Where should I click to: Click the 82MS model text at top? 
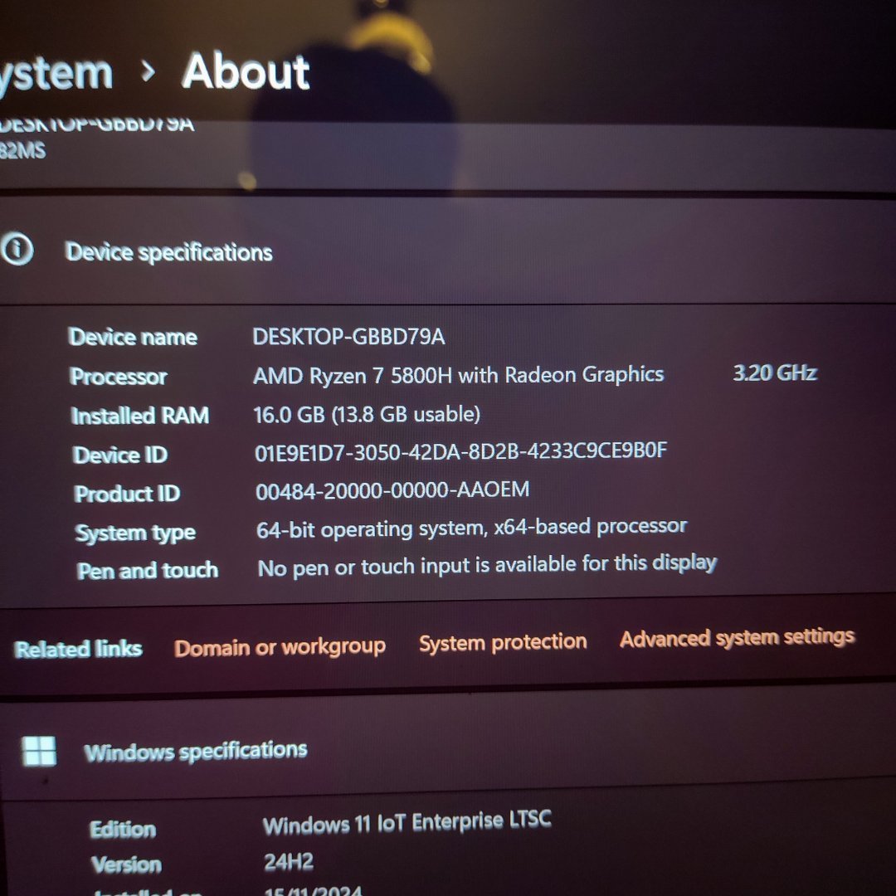coord(22,151)
